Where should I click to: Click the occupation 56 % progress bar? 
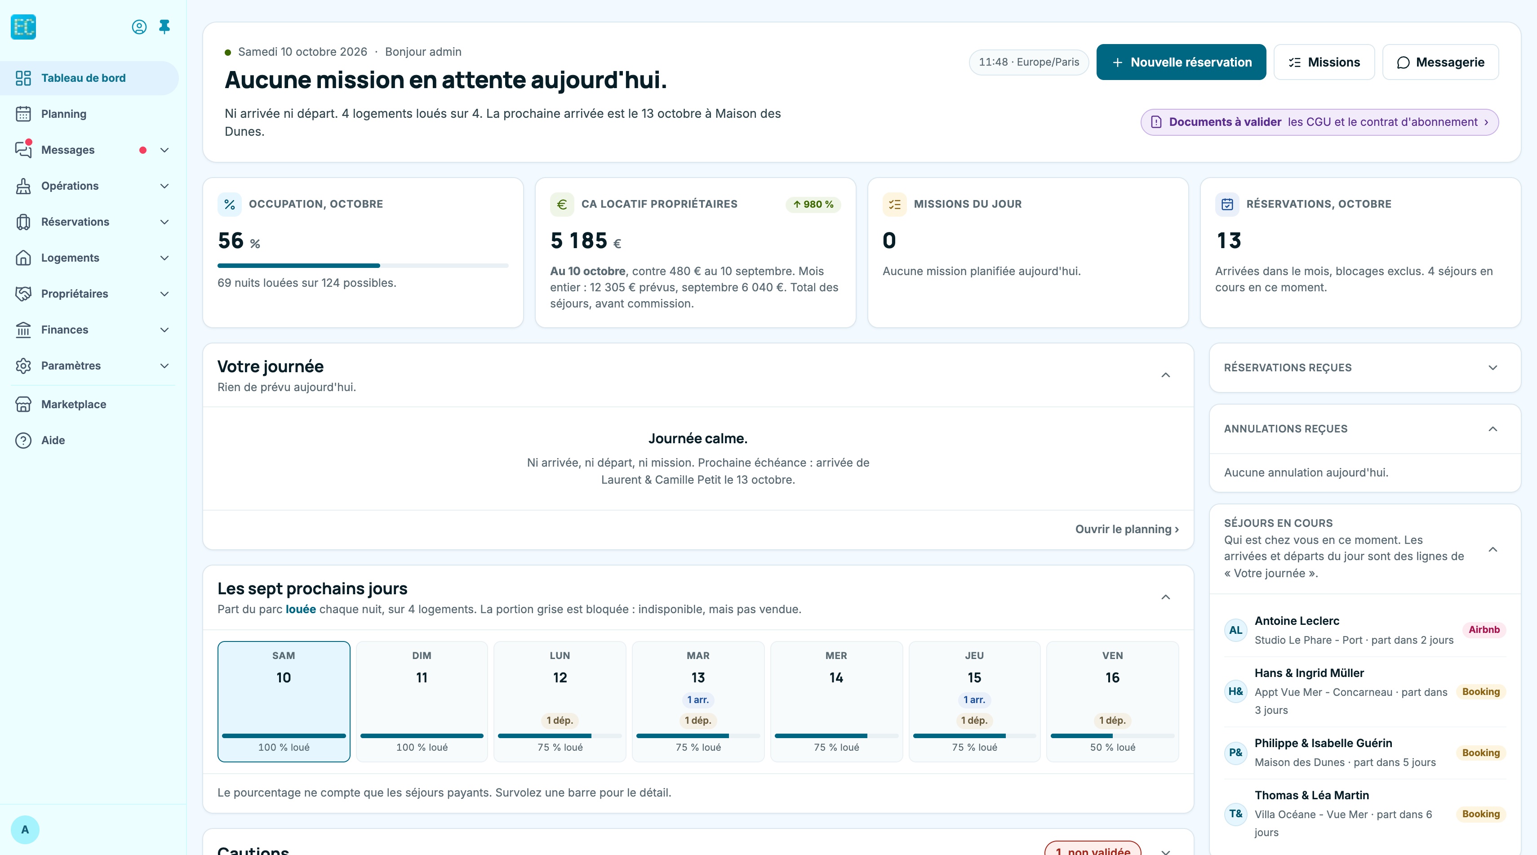tap(363, 266)
